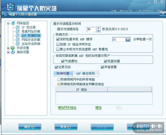This screenshot has width=166, height=135.
Task: Click the ARP 欺骗防御 page icon
Action: [18, 36]
